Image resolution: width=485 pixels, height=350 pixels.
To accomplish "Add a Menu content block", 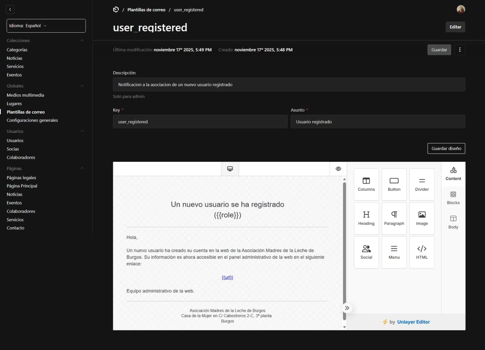I will [x=394, y=252].
